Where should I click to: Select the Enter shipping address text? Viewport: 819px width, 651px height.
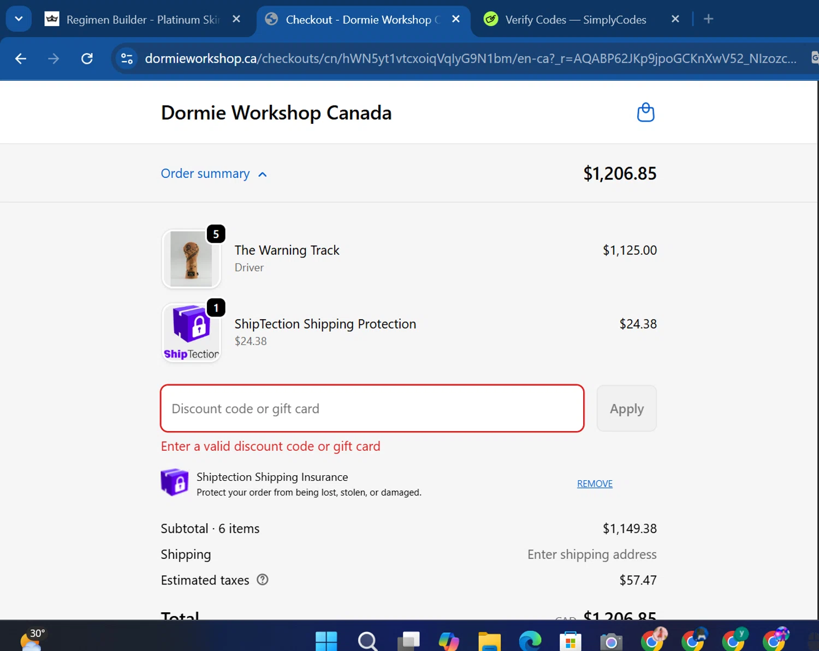click(x=592, y=554)
